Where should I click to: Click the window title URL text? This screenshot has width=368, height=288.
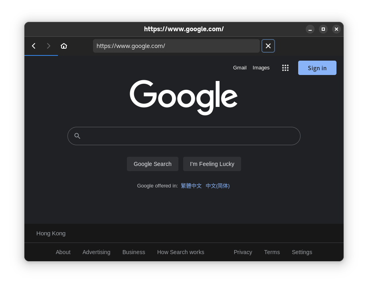click(184, 29)
